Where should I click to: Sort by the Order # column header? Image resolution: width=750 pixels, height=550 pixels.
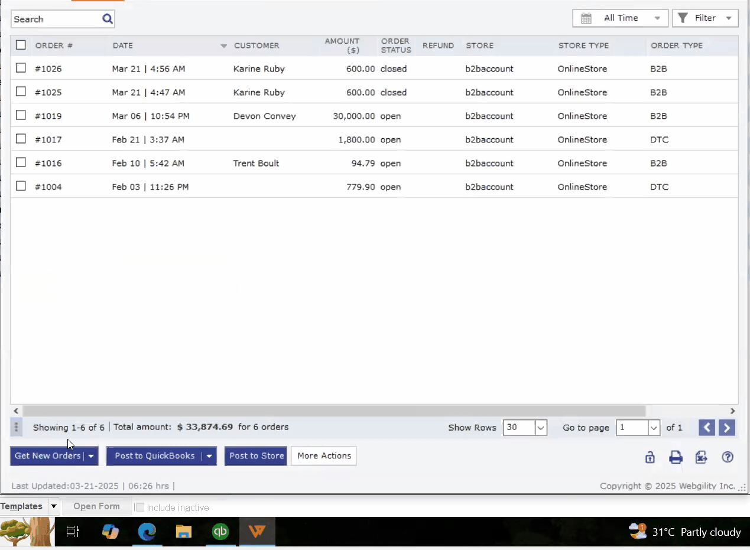click(x=54, y=45)
